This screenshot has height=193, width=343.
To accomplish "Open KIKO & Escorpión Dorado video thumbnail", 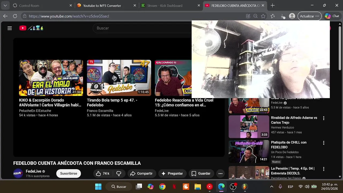I will (51, 78).
